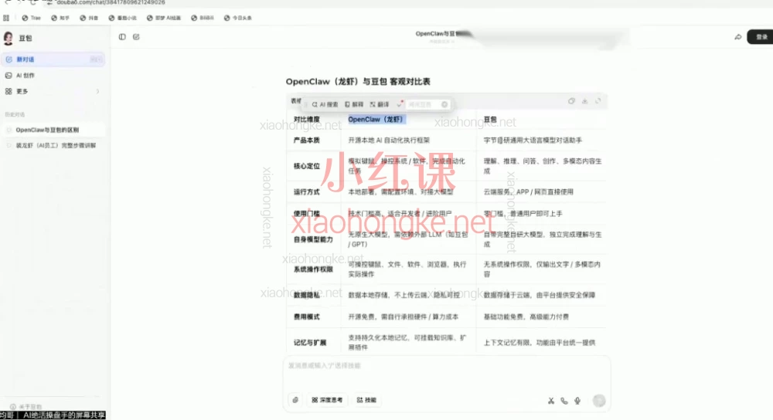Image resolution: width=773 pixels, height=420 pixels.
Task: Click the phone call icon in input bar
Action: pyautogui.click(x=564, y=401)
